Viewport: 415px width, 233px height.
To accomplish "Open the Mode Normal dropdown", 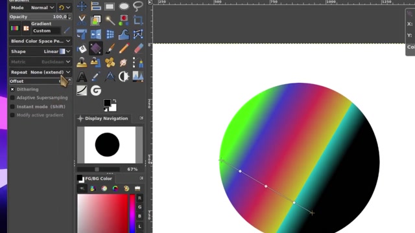I will tap(32, 8).
